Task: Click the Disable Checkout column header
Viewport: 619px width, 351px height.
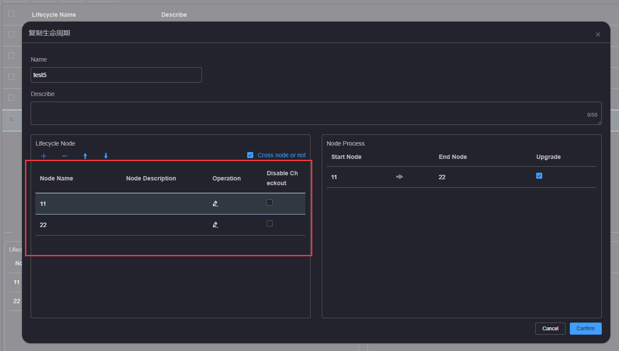Action: [282, 178]
